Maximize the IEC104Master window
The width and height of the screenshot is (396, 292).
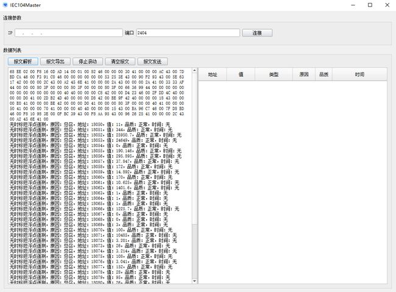370,5
